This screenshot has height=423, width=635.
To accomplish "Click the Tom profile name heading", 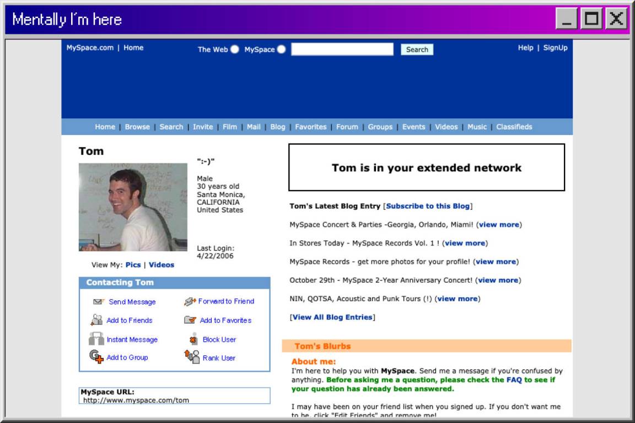I will pos(91,151).
